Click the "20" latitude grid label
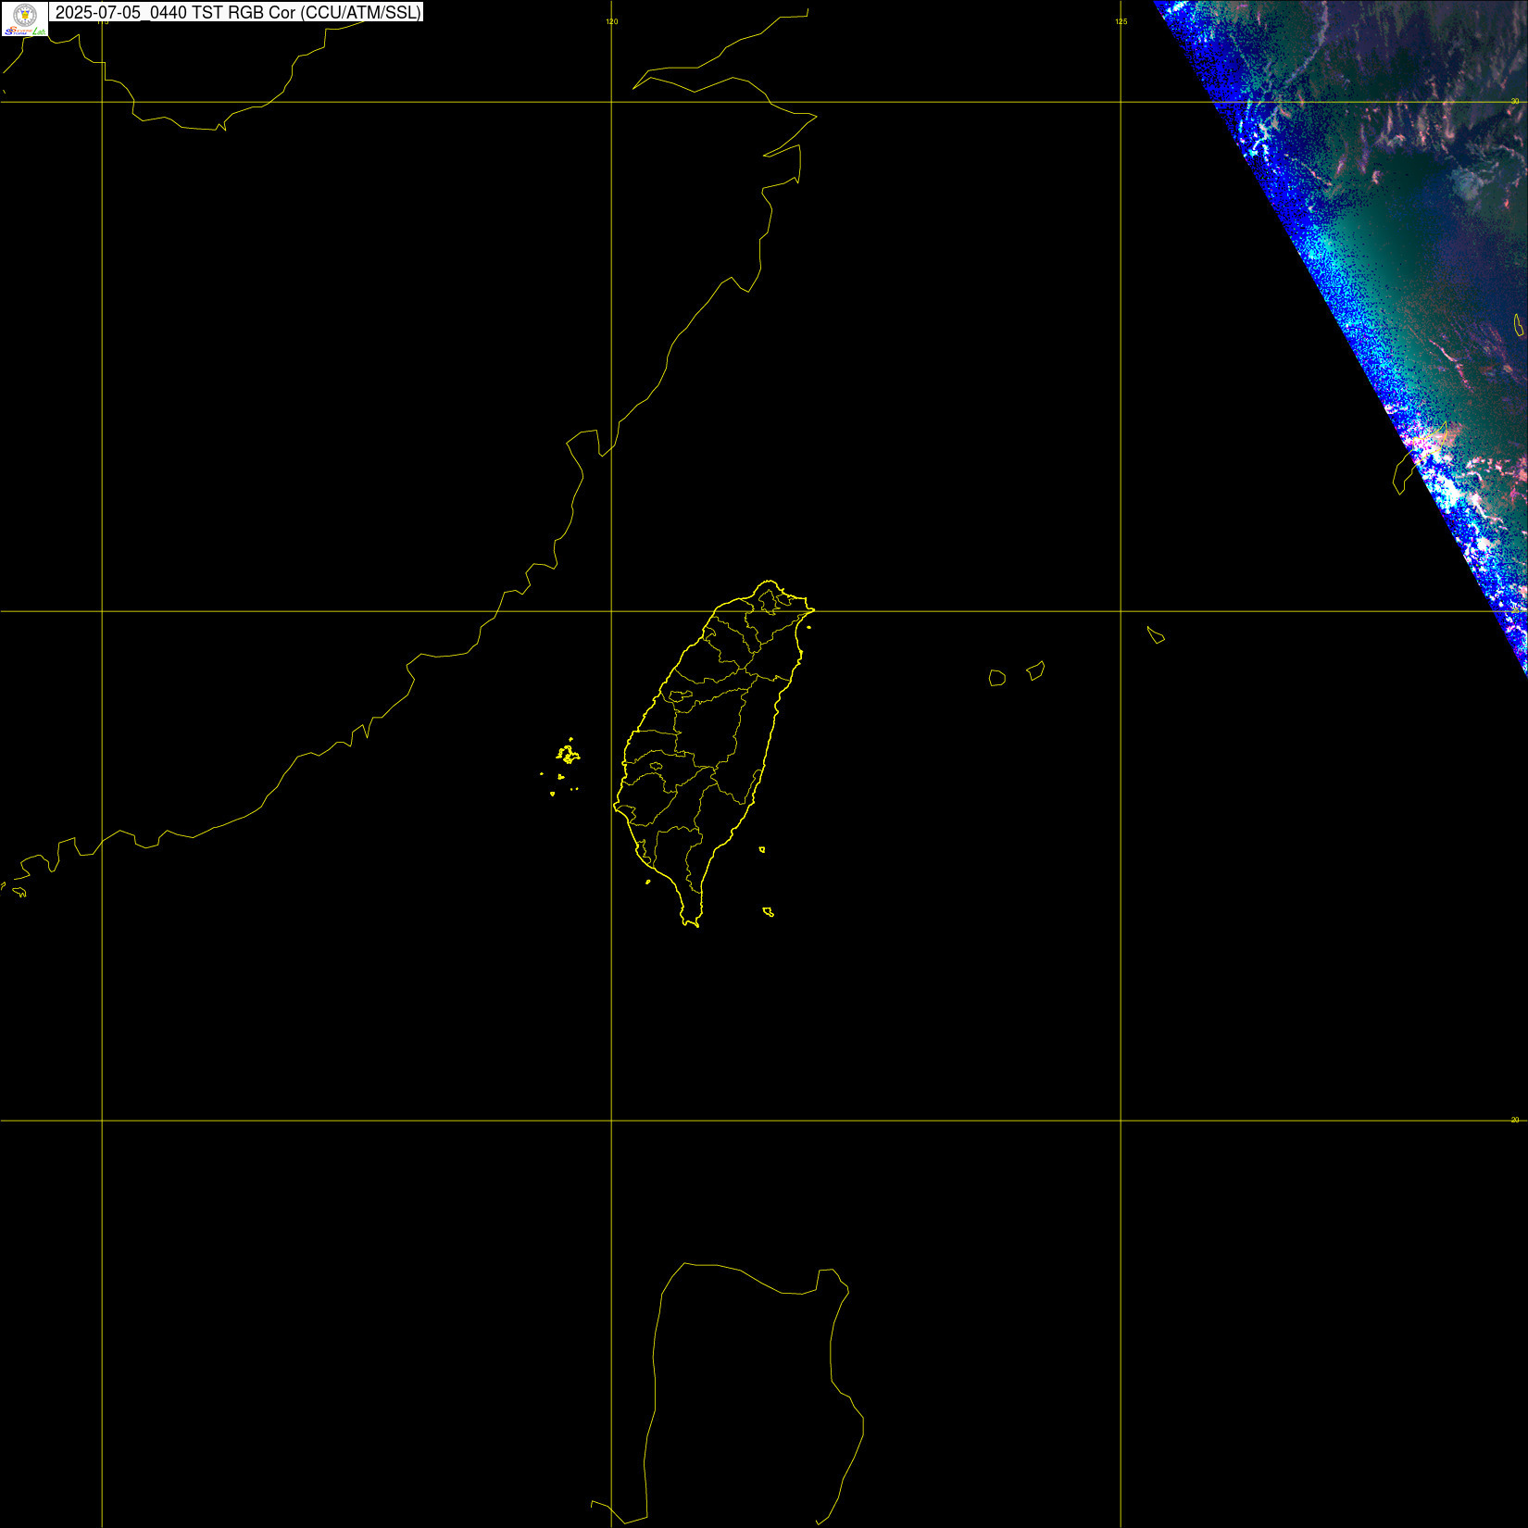The height and width of the screenshot is (1528, 1528). (x=1515, y=1120)
